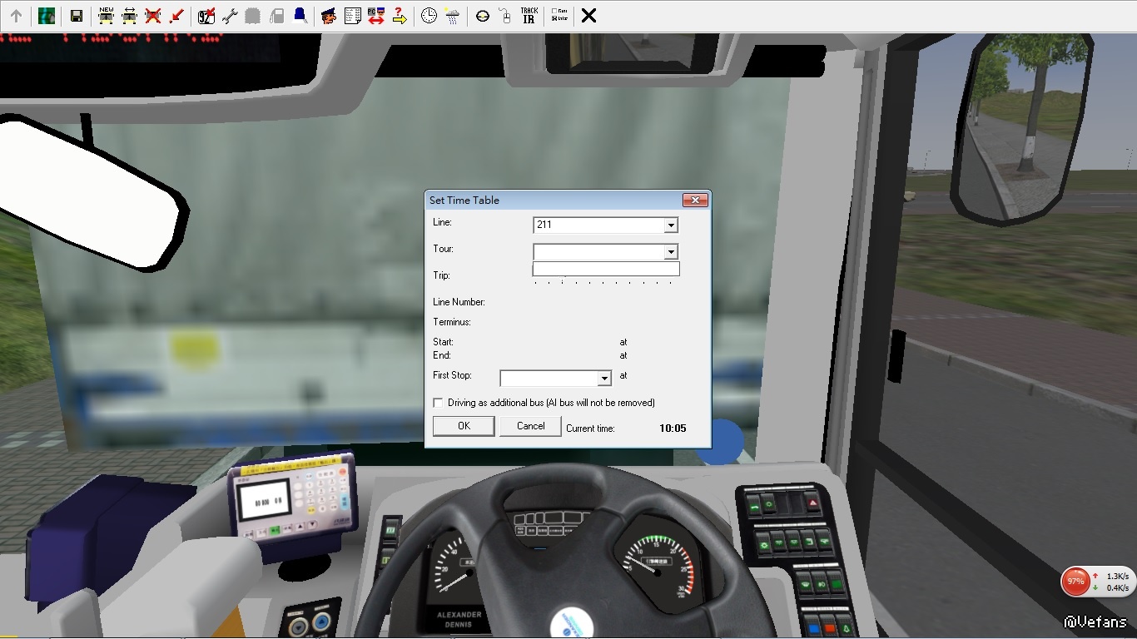Click the Terminus: label
Viewport: 1137px width, 639px height.
452,322
